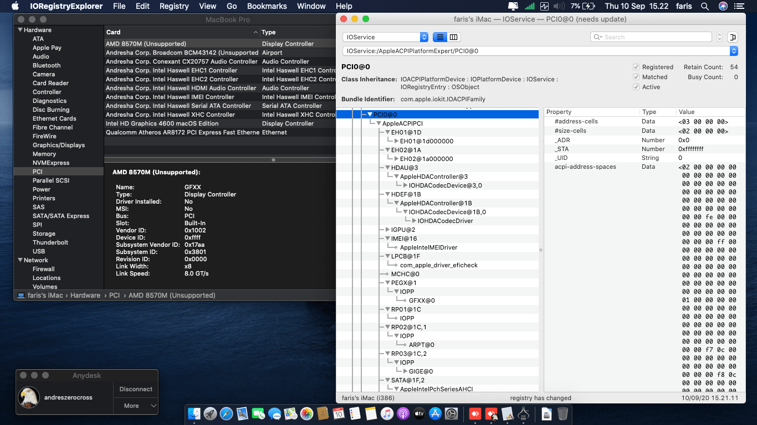Open Maps from the Dock
This screenshot has height=425, width=757.
290,413
